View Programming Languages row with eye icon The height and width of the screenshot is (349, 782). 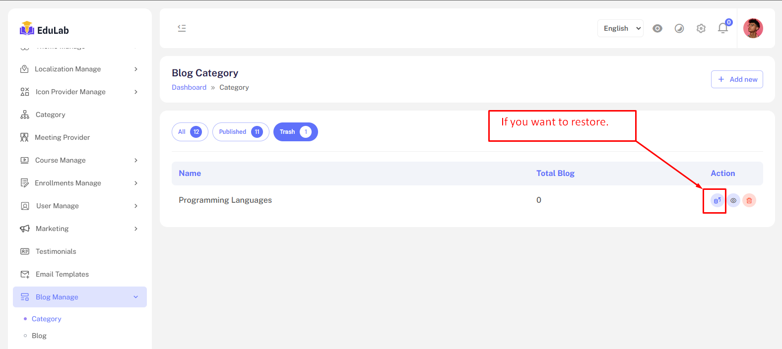[733, 200]
